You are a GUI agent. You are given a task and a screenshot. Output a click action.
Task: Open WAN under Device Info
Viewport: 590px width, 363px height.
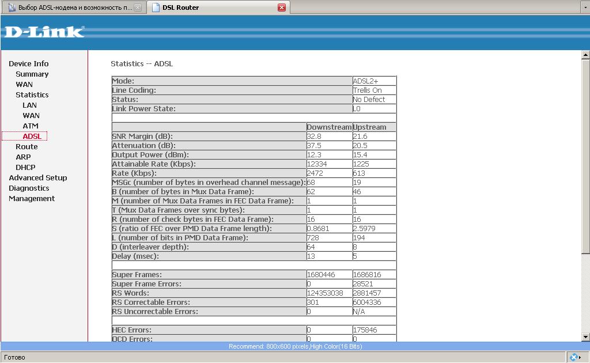[x=24, y=84]
